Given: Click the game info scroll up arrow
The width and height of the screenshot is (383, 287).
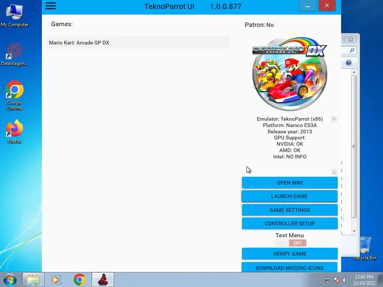Looking at the screenshot, I should (x=334, y=119).
